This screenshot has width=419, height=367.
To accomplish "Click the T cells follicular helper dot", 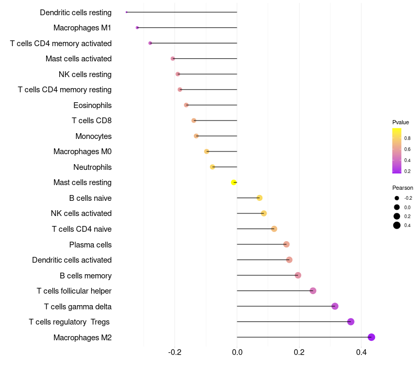I will pos(313,291).
